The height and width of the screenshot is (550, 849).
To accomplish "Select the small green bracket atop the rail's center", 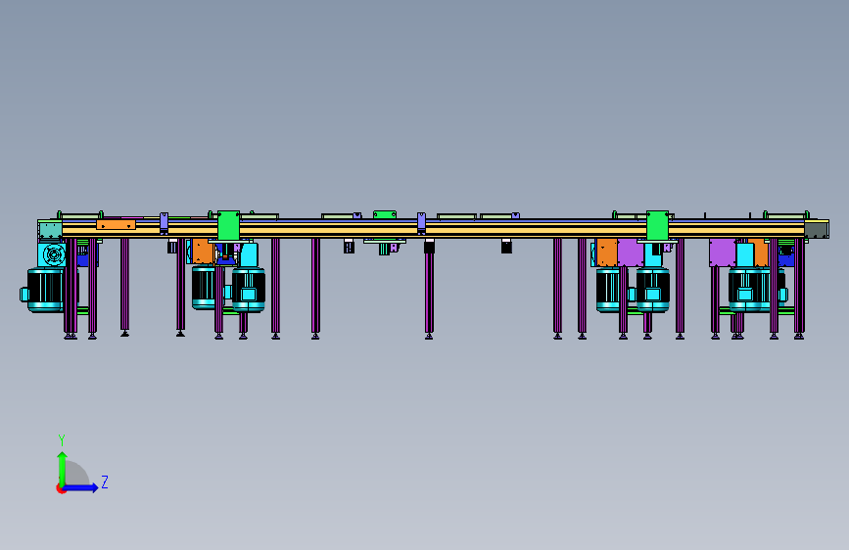I will coord(385,215).
